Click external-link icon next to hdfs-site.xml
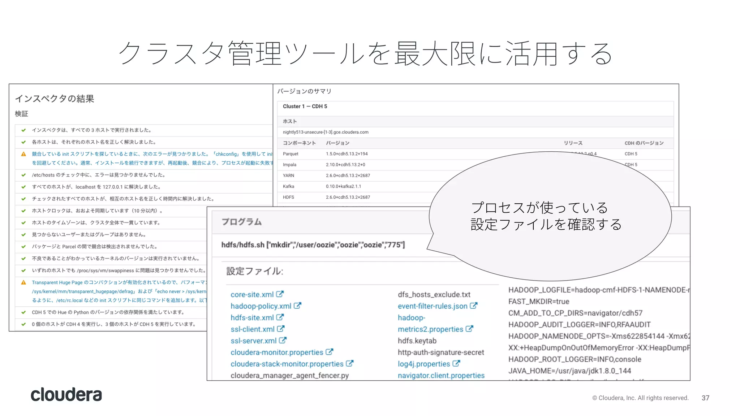 click(x=280, y=317)
